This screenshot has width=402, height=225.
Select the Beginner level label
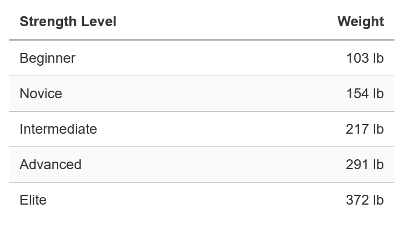(47, 58)
